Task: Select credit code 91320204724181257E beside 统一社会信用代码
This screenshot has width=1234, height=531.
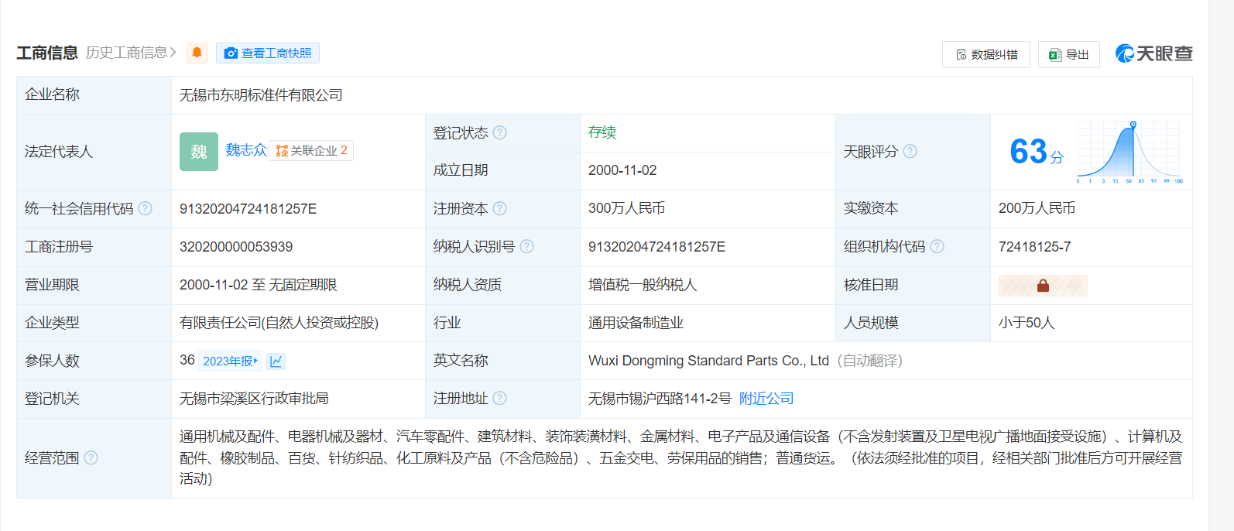Action: coord(248,209)
